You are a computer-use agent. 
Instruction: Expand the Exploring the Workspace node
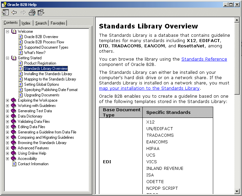click(x=7, y=100)
